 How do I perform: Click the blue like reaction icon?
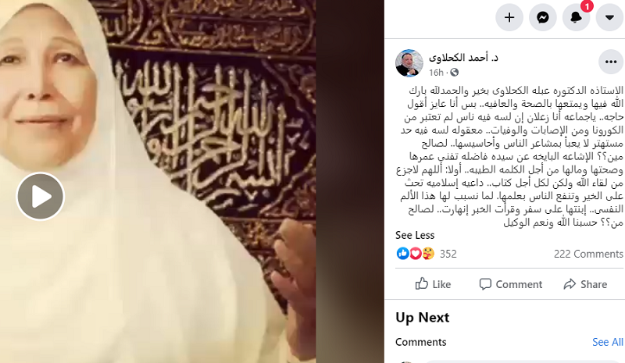point(402,254)
